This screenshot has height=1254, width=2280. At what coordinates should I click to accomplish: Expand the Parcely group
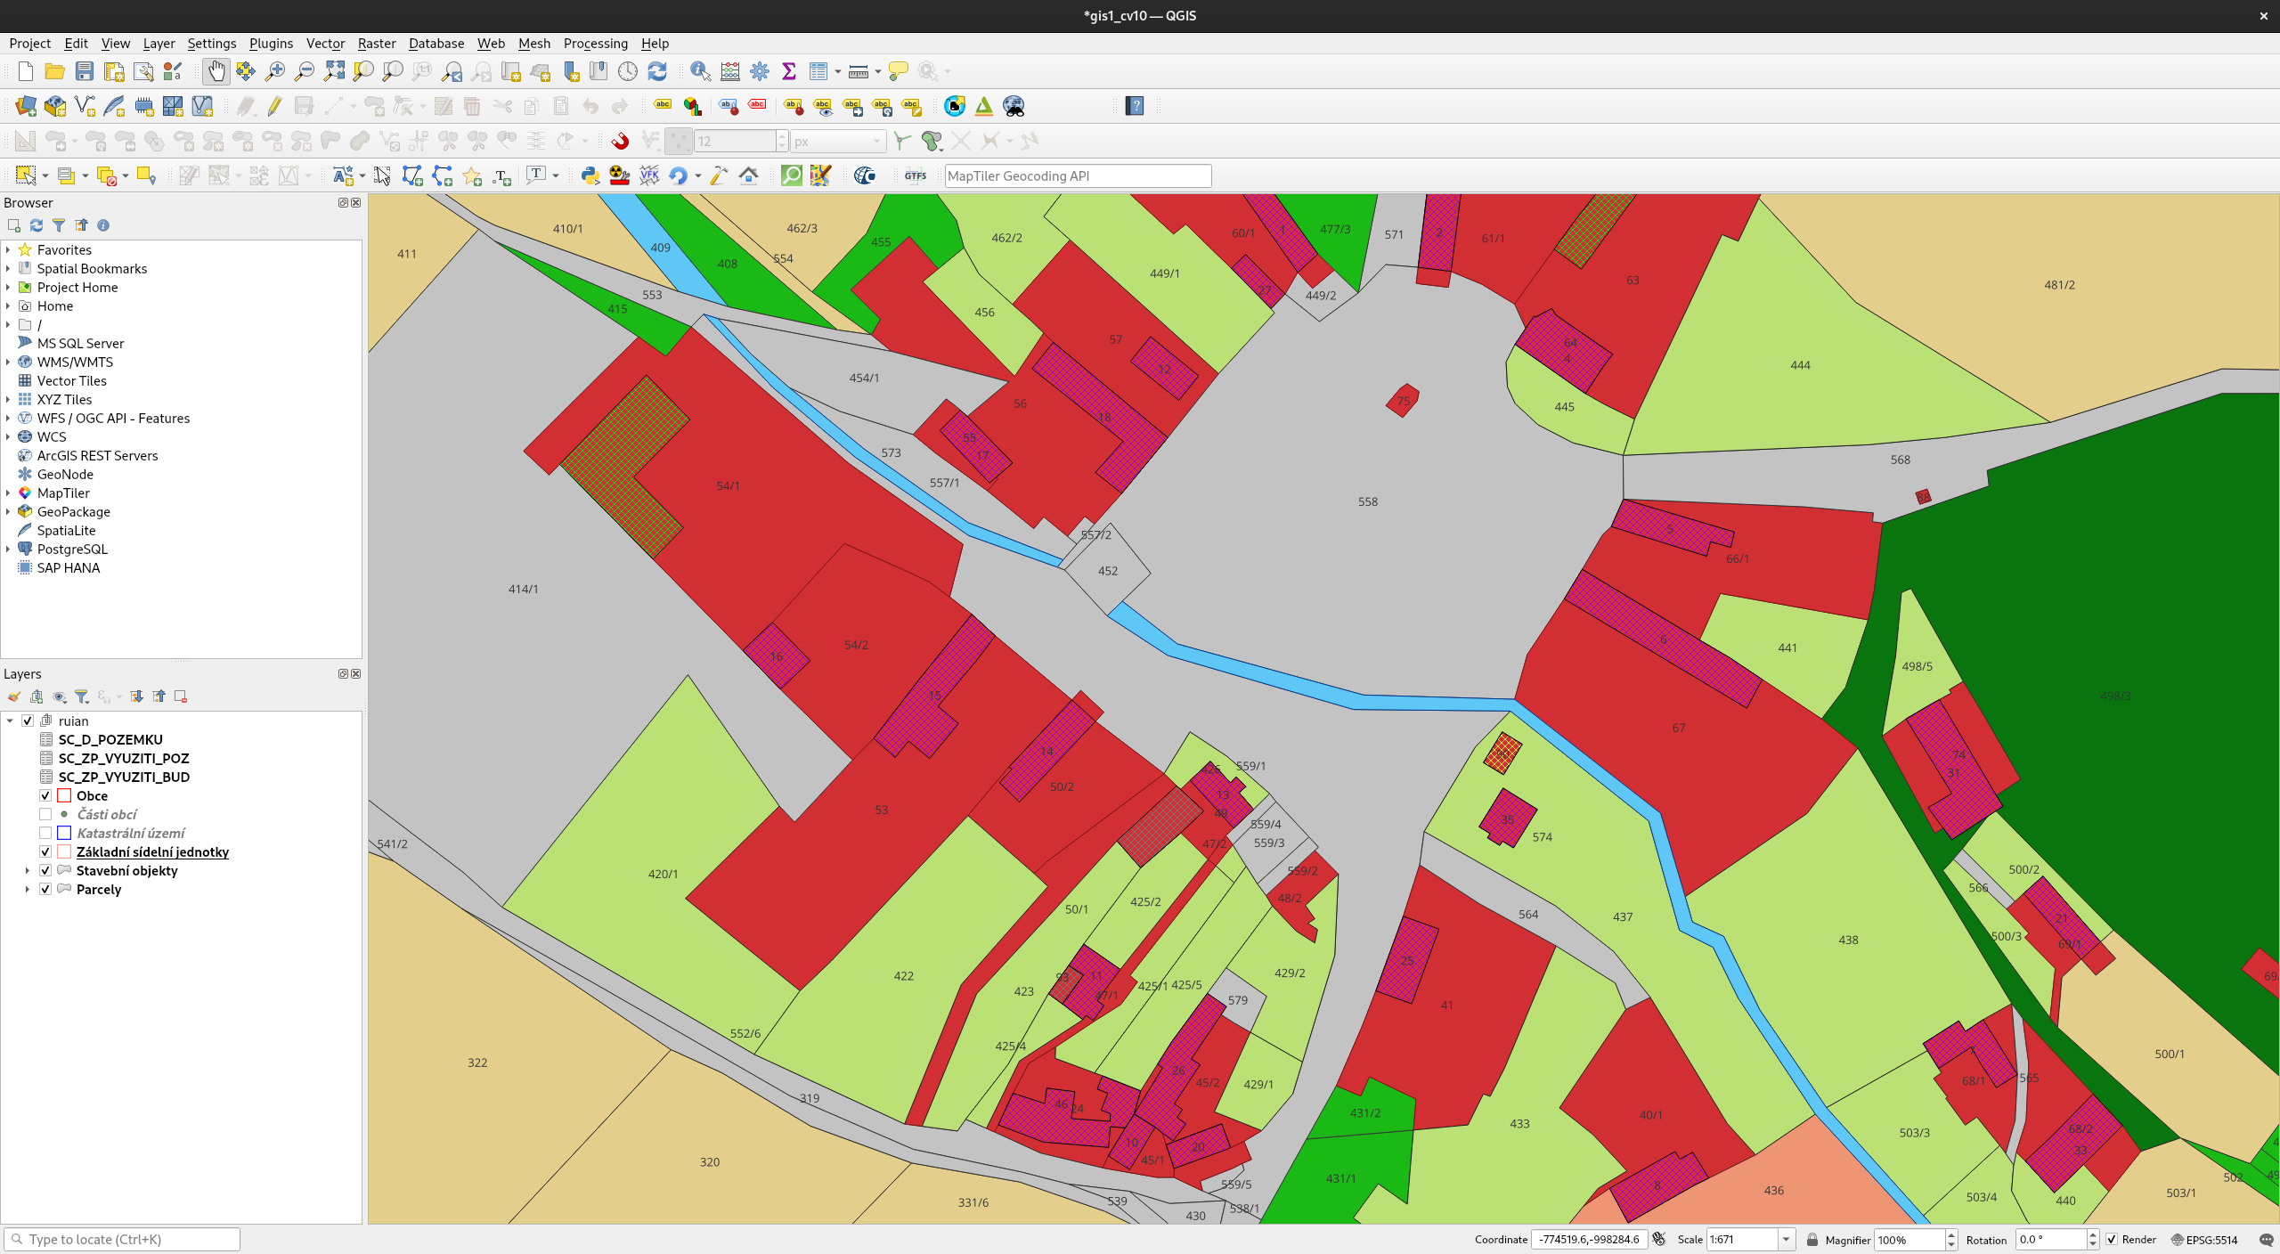28,889
